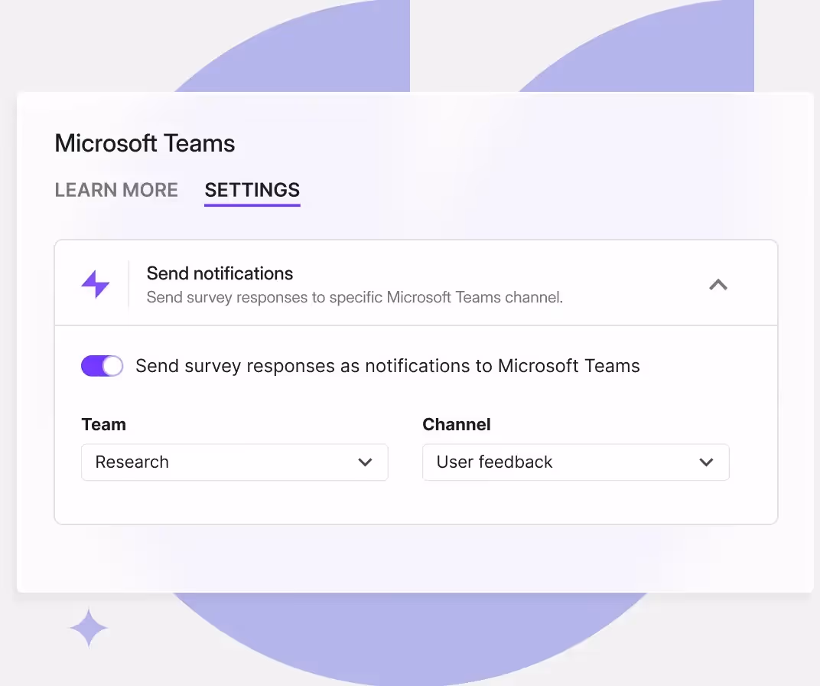Viewport: 820px width, 686px height.
Task: Click the purple lightning bolt icon
Action: click(95, 284)
